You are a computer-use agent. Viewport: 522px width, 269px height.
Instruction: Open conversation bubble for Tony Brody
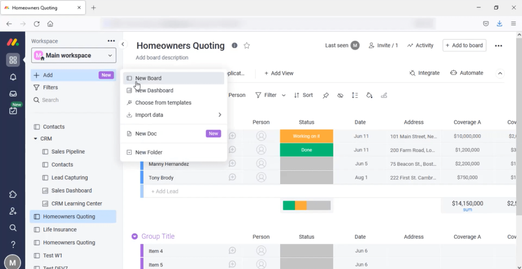click(232, 177)
